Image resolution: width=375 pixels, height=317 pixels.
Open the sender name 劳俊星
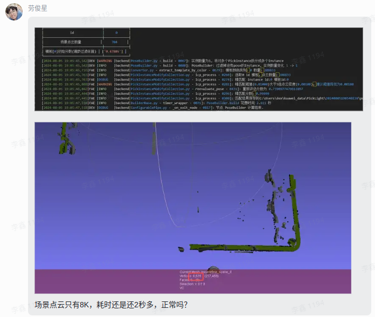(39, 9)
